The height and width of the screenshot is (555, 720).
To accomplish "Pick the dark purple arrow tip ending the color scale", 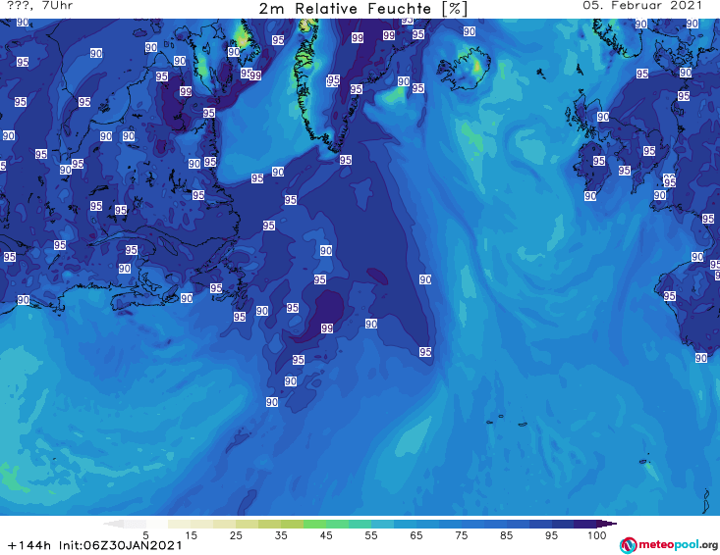I will pos(607,524).
